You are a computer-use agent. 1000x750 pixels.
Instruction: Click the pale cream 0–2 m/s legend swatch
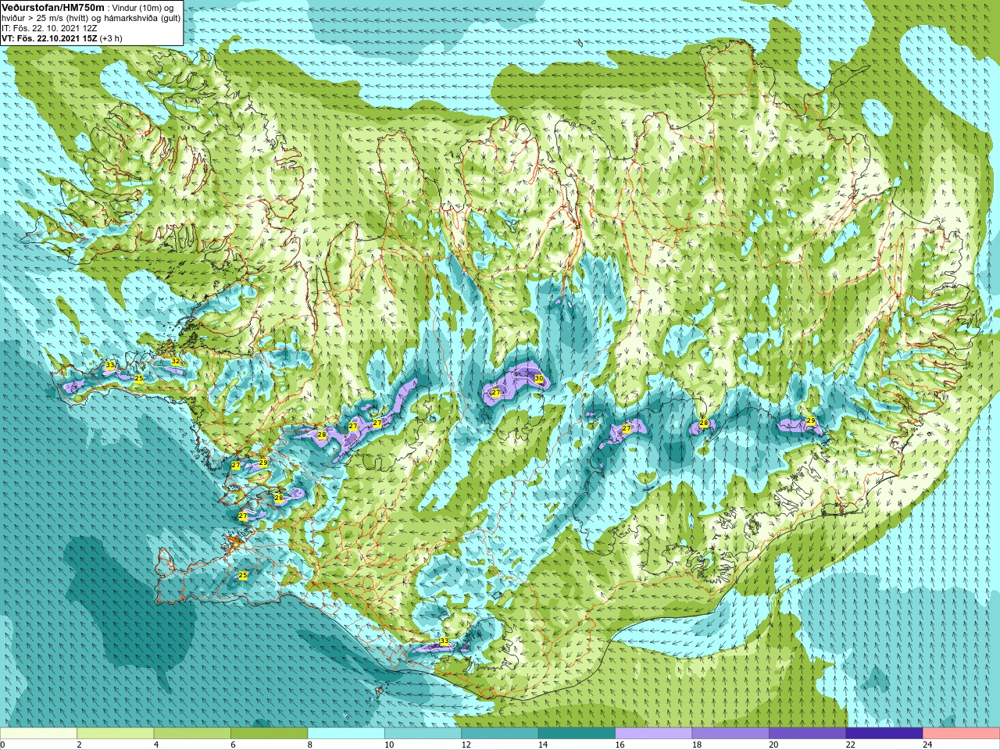pos(38,734)
